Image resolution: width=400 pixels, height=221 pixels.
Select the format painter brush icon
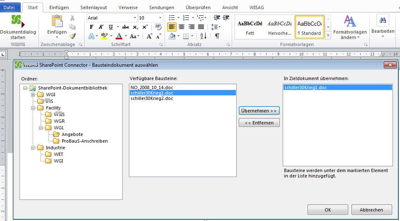[73, 36]
